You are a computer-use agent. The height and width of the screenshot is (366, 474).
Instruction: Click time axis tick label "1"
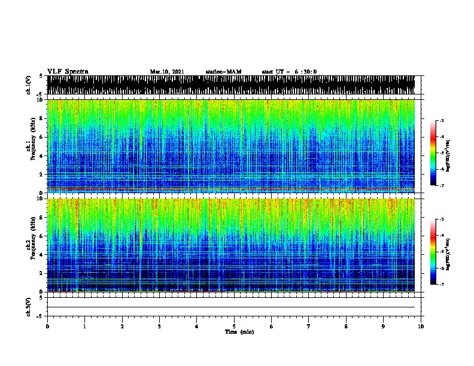click(x=84, y=327)
